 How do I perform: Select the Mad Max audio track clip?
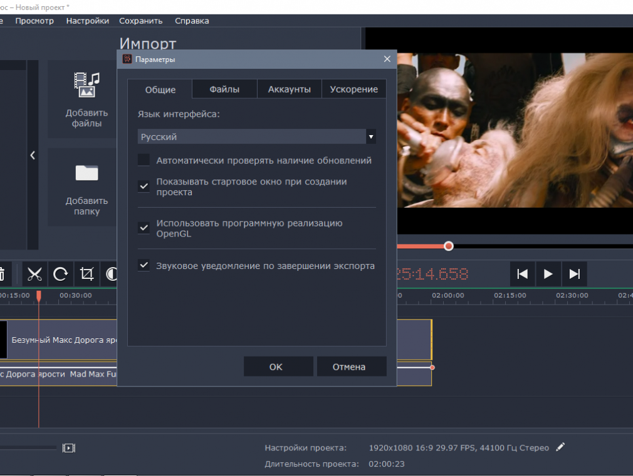[58, 374]
